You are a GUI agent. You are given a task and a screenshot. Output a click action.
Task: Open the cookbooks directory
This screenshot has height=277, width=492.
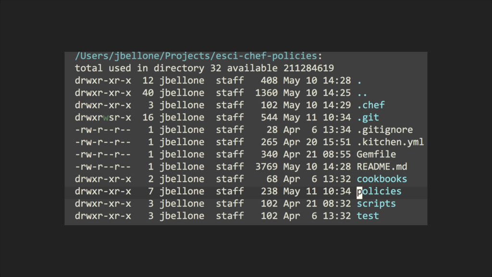(x=382, y=179)
